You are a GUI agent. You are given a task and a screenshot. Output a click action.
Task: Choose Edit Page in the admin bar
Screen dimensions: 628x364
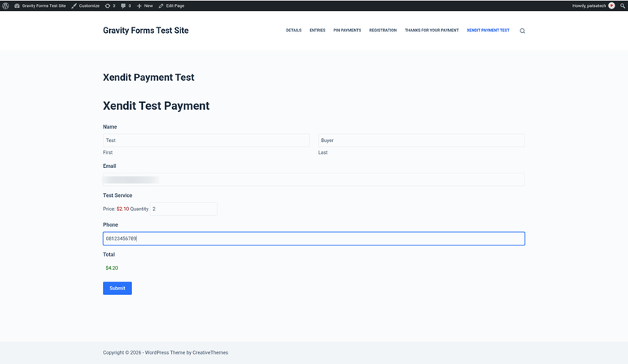point(171,5)
